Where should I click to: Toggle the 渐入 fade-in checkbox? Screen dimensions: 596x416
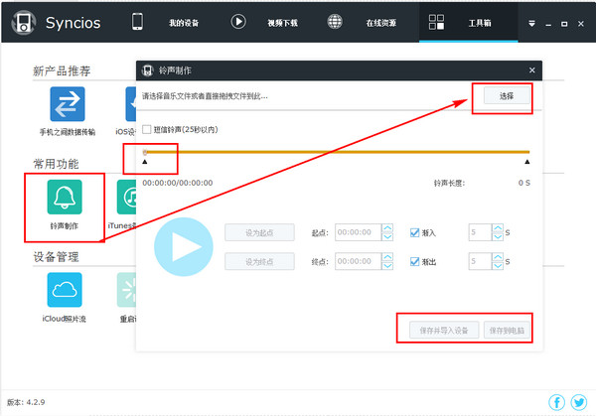coord(415,232)
